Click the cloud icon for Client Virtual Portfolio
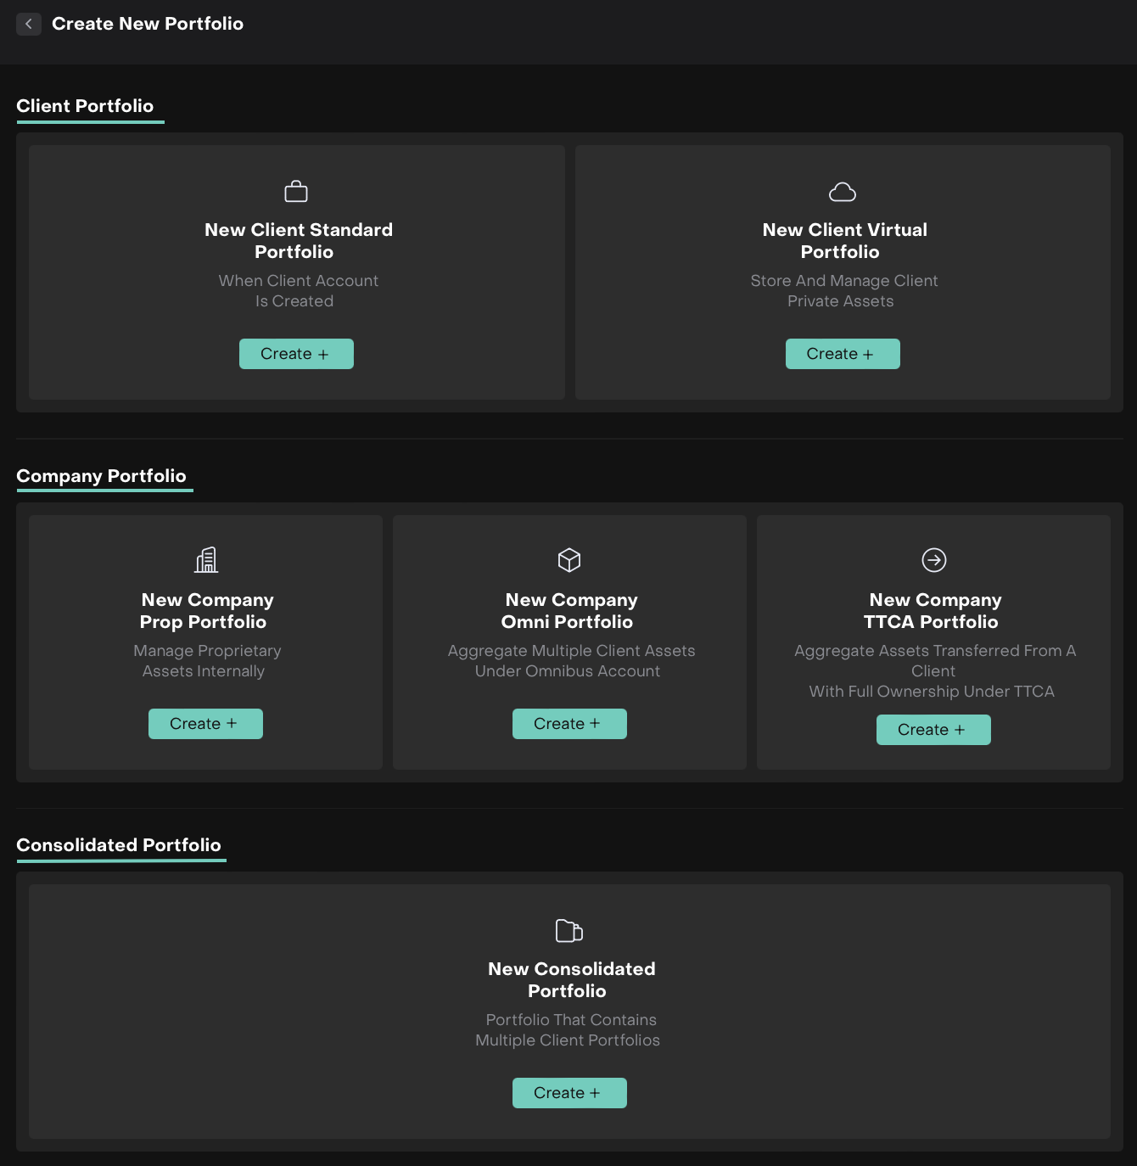 coord(842,193)
